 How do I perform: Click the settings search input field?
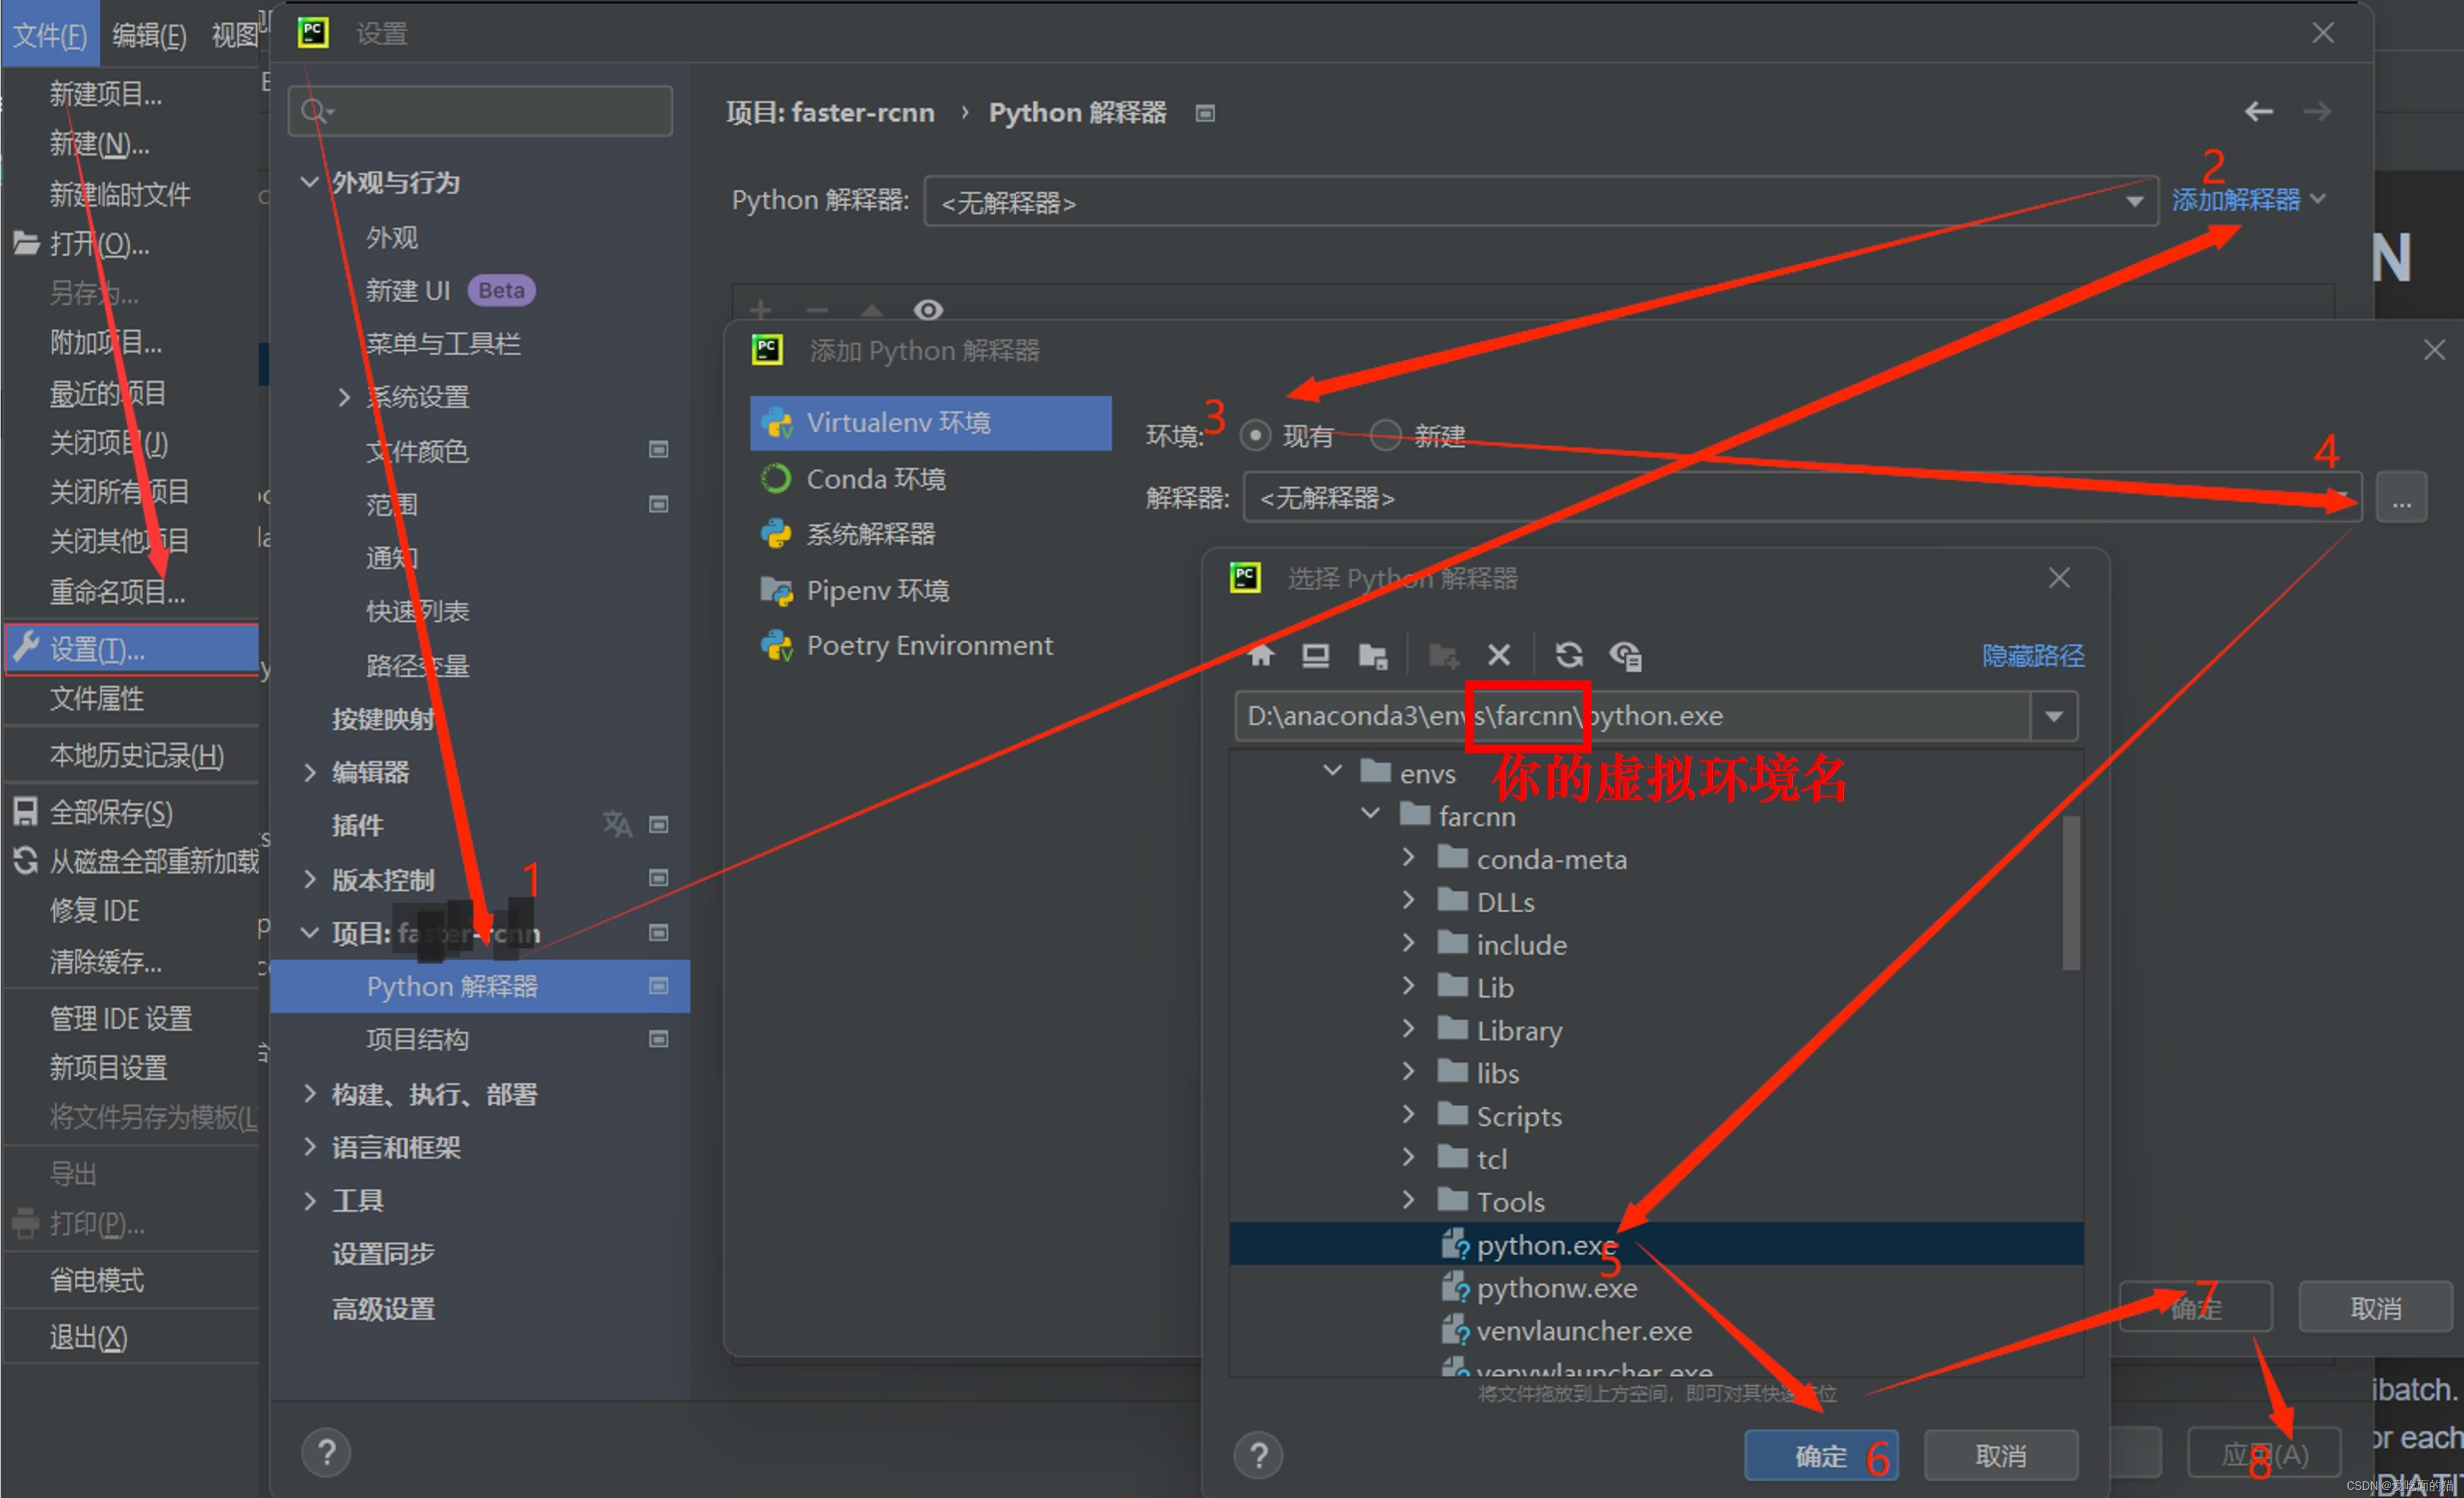coord(490,110)
